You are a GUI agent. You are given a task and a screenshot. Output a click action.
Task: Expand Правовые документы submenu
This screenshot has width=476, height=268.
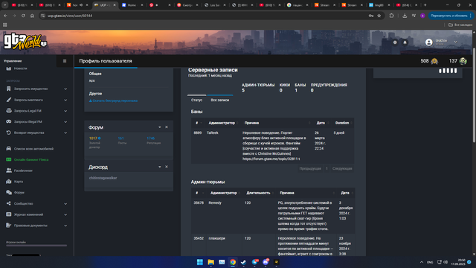(x=65, y=226)
